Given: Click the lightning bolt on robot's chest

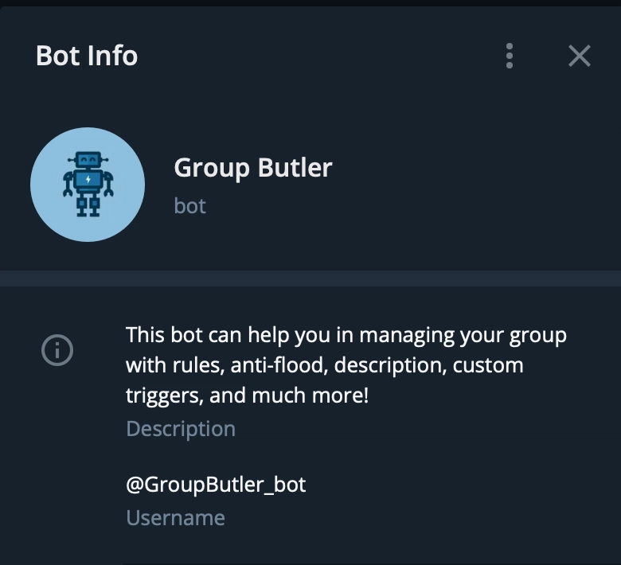Looking at the screenshot, I should (88, 179).
